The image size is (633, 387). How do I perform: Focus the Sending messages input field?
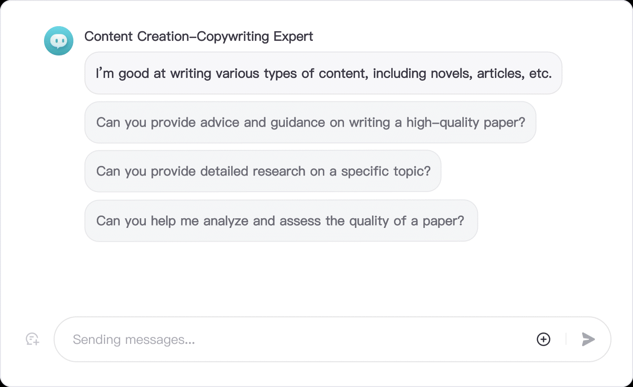click(x=294, y=339)
